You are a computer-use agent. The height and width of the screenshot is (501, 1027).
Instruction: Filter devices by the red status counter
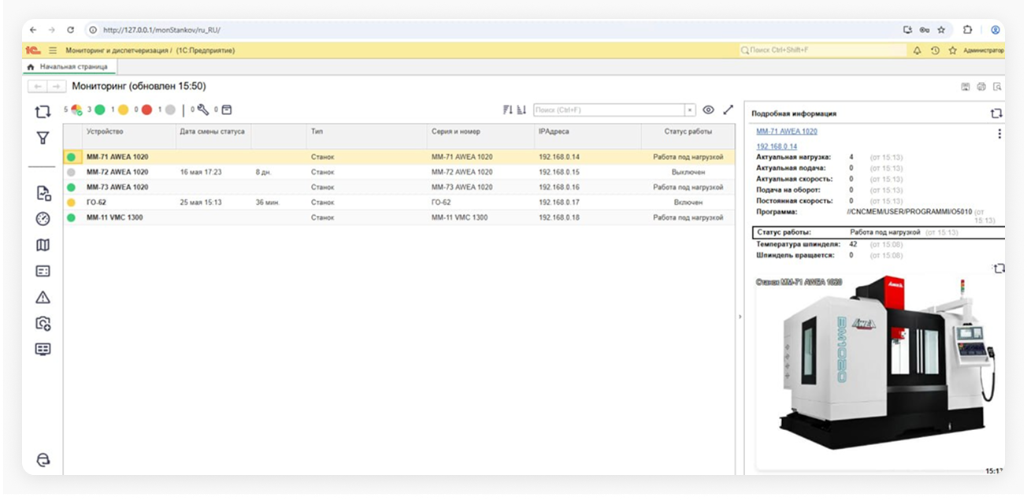click(x=146, y=110)
